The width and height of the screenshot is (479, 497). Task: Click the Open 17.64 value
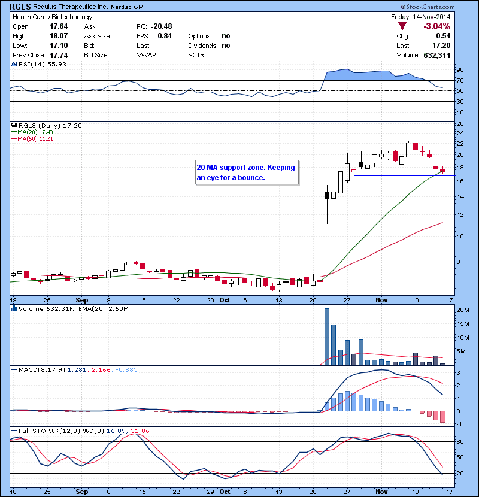[59, 26]
